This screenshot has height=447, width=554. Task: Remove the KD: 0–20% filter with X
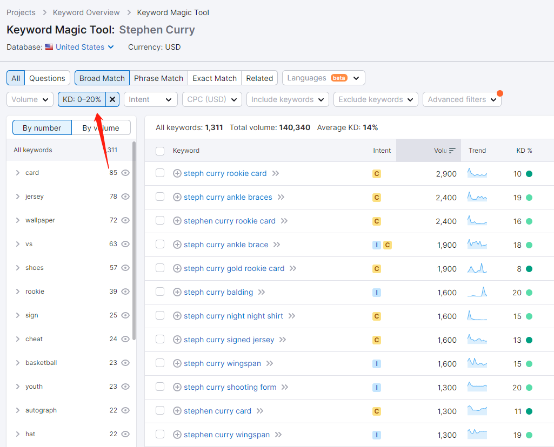[x=112, y=99]
